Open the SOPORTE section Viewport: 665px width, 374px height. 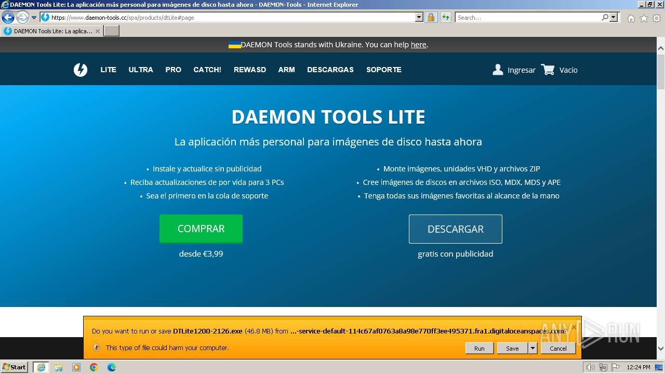point(384,70)
